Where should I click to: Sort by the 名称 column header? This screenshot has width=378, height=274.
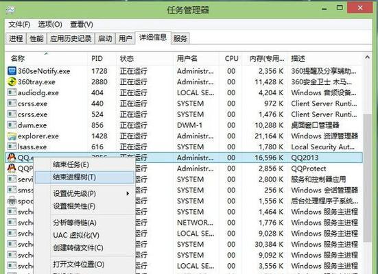click(x=46, y=58)
